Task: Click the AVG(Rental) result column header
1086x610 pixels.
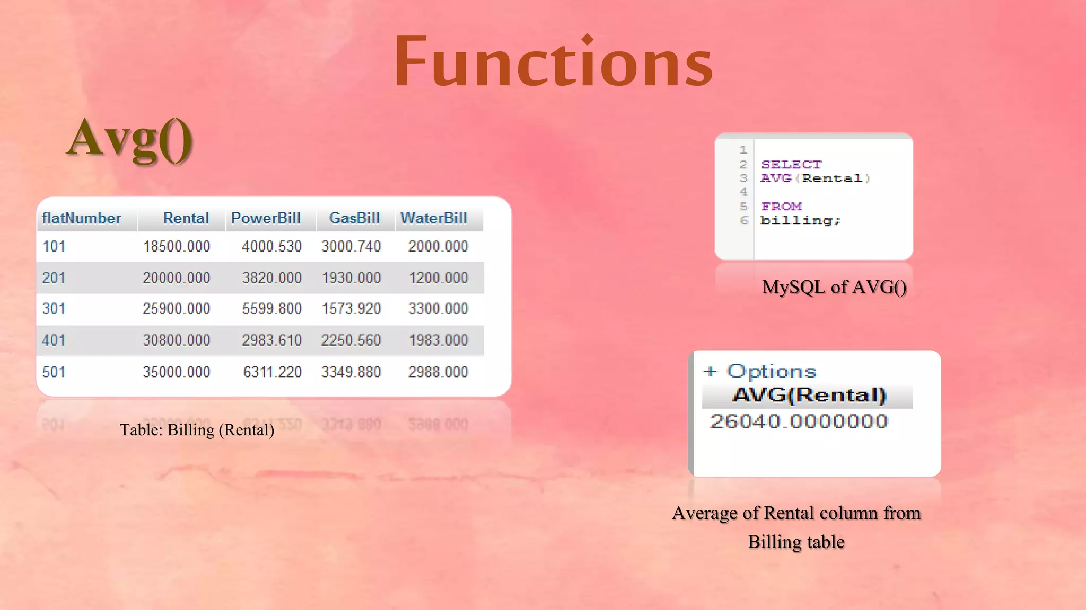Action: [808, 396]
